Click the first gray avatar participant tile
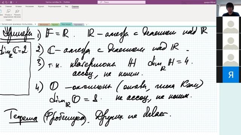241x135 pixels. coord(231,25)
